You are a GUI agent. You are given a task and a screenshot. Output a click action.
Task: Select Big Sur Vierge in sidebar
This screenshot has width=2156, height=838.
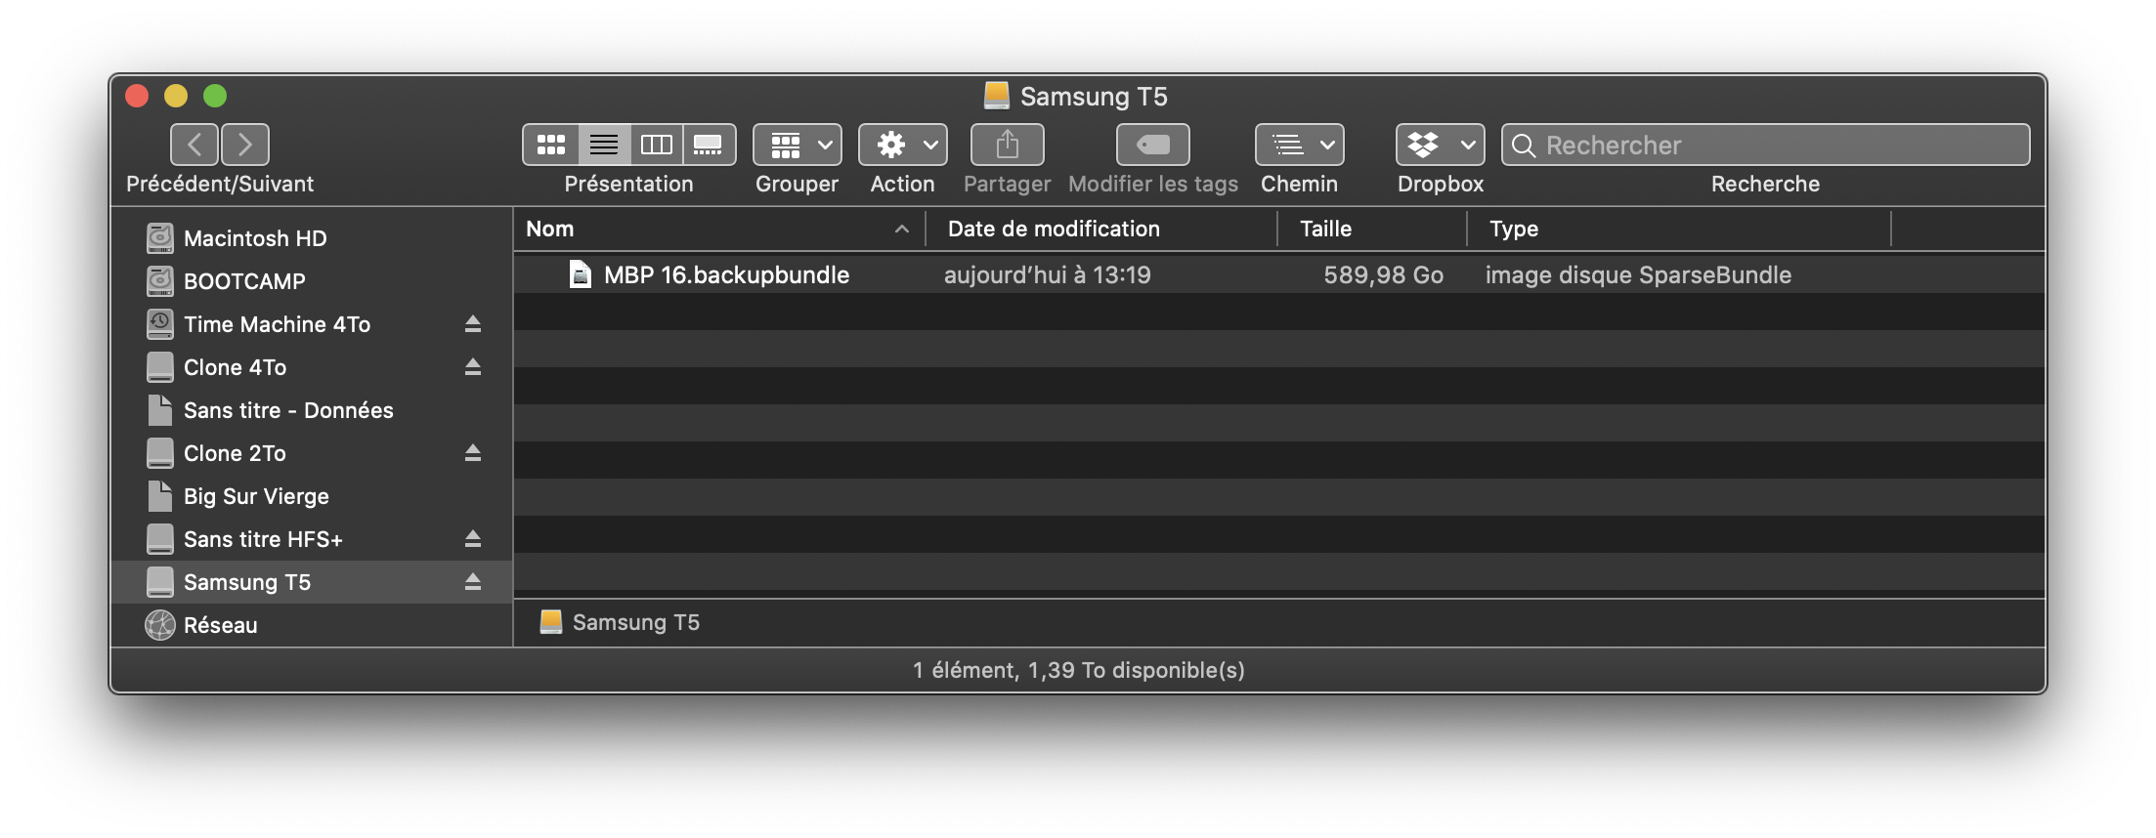[x=313, y=496]
